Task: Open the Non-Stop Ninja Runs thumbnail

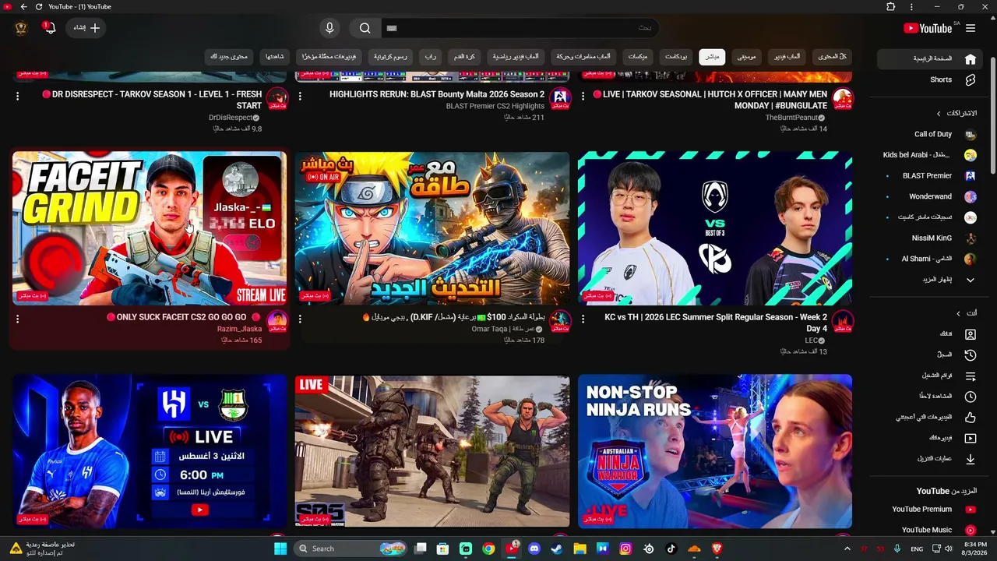Action: pyautogui.click(x=715, y=451)
